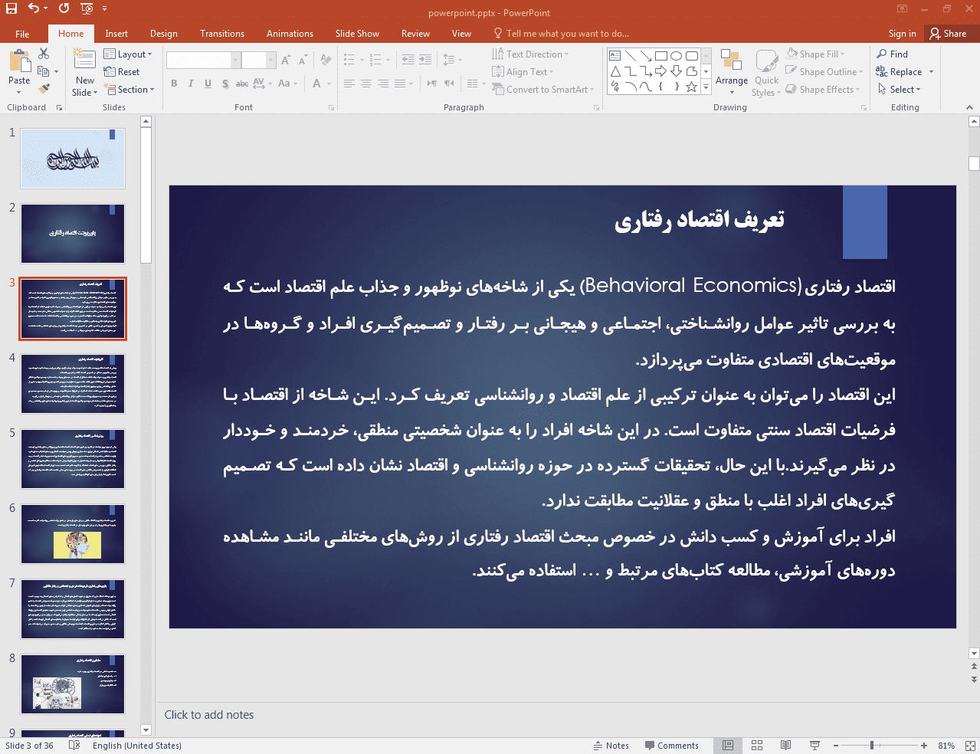Expand the Select dropdown in Editing
The height and width of the screenshot is (754, 980).
coord(900,90)
